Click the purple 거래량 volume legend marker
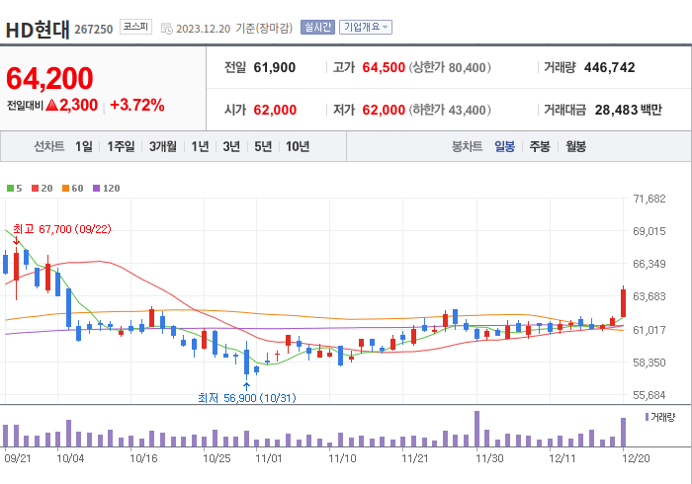Screen dimensions: 692x484 [647, 417]
